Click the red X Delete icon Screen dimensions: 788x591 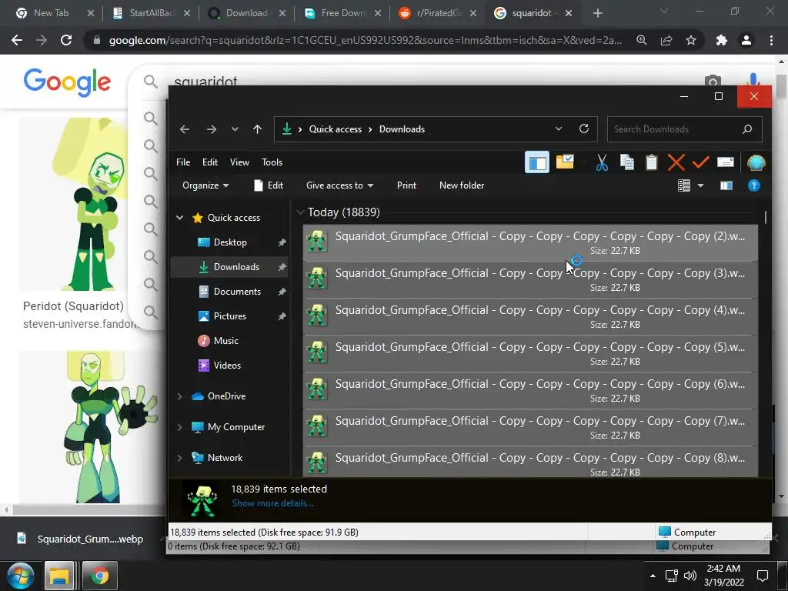(x=676, y=162)
